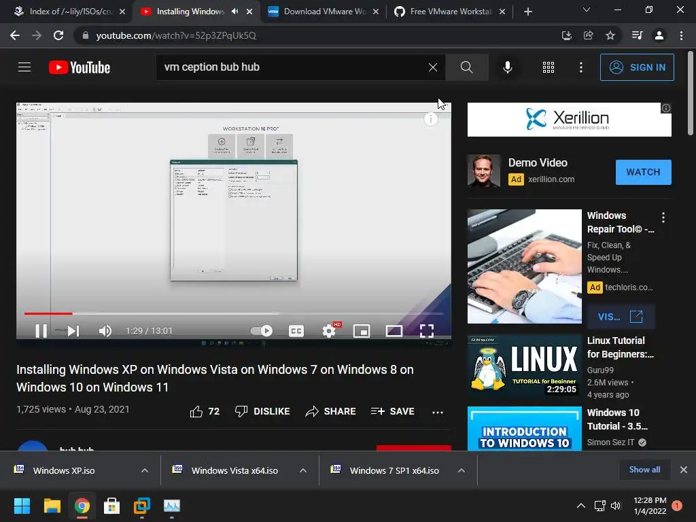Enable miniplayer mode
This screenshot has width=696, height=522.
362,331
